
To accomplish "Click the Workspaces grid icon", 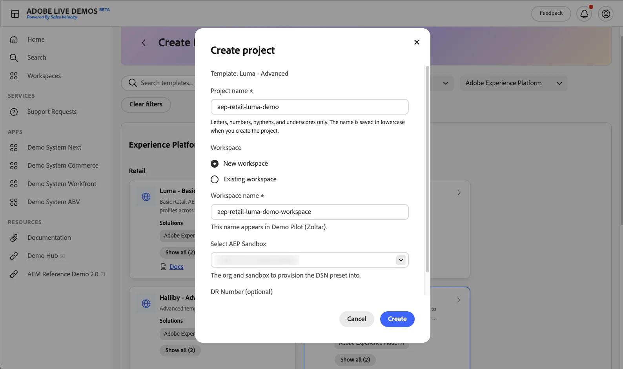I will [x=14, y=76].
